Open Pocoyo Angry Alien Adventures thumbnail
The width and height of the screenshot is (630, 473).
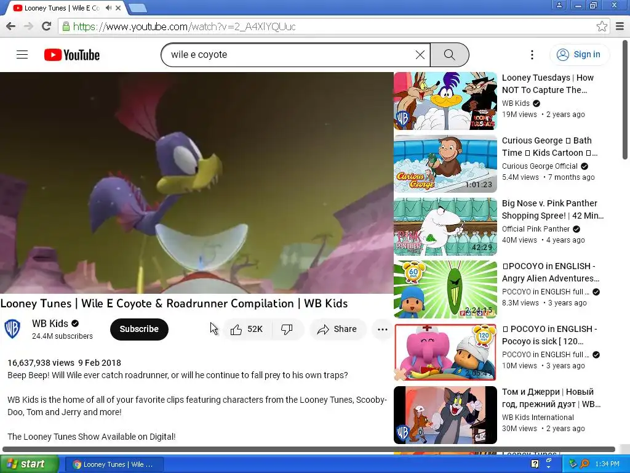(x=445, y=289)
